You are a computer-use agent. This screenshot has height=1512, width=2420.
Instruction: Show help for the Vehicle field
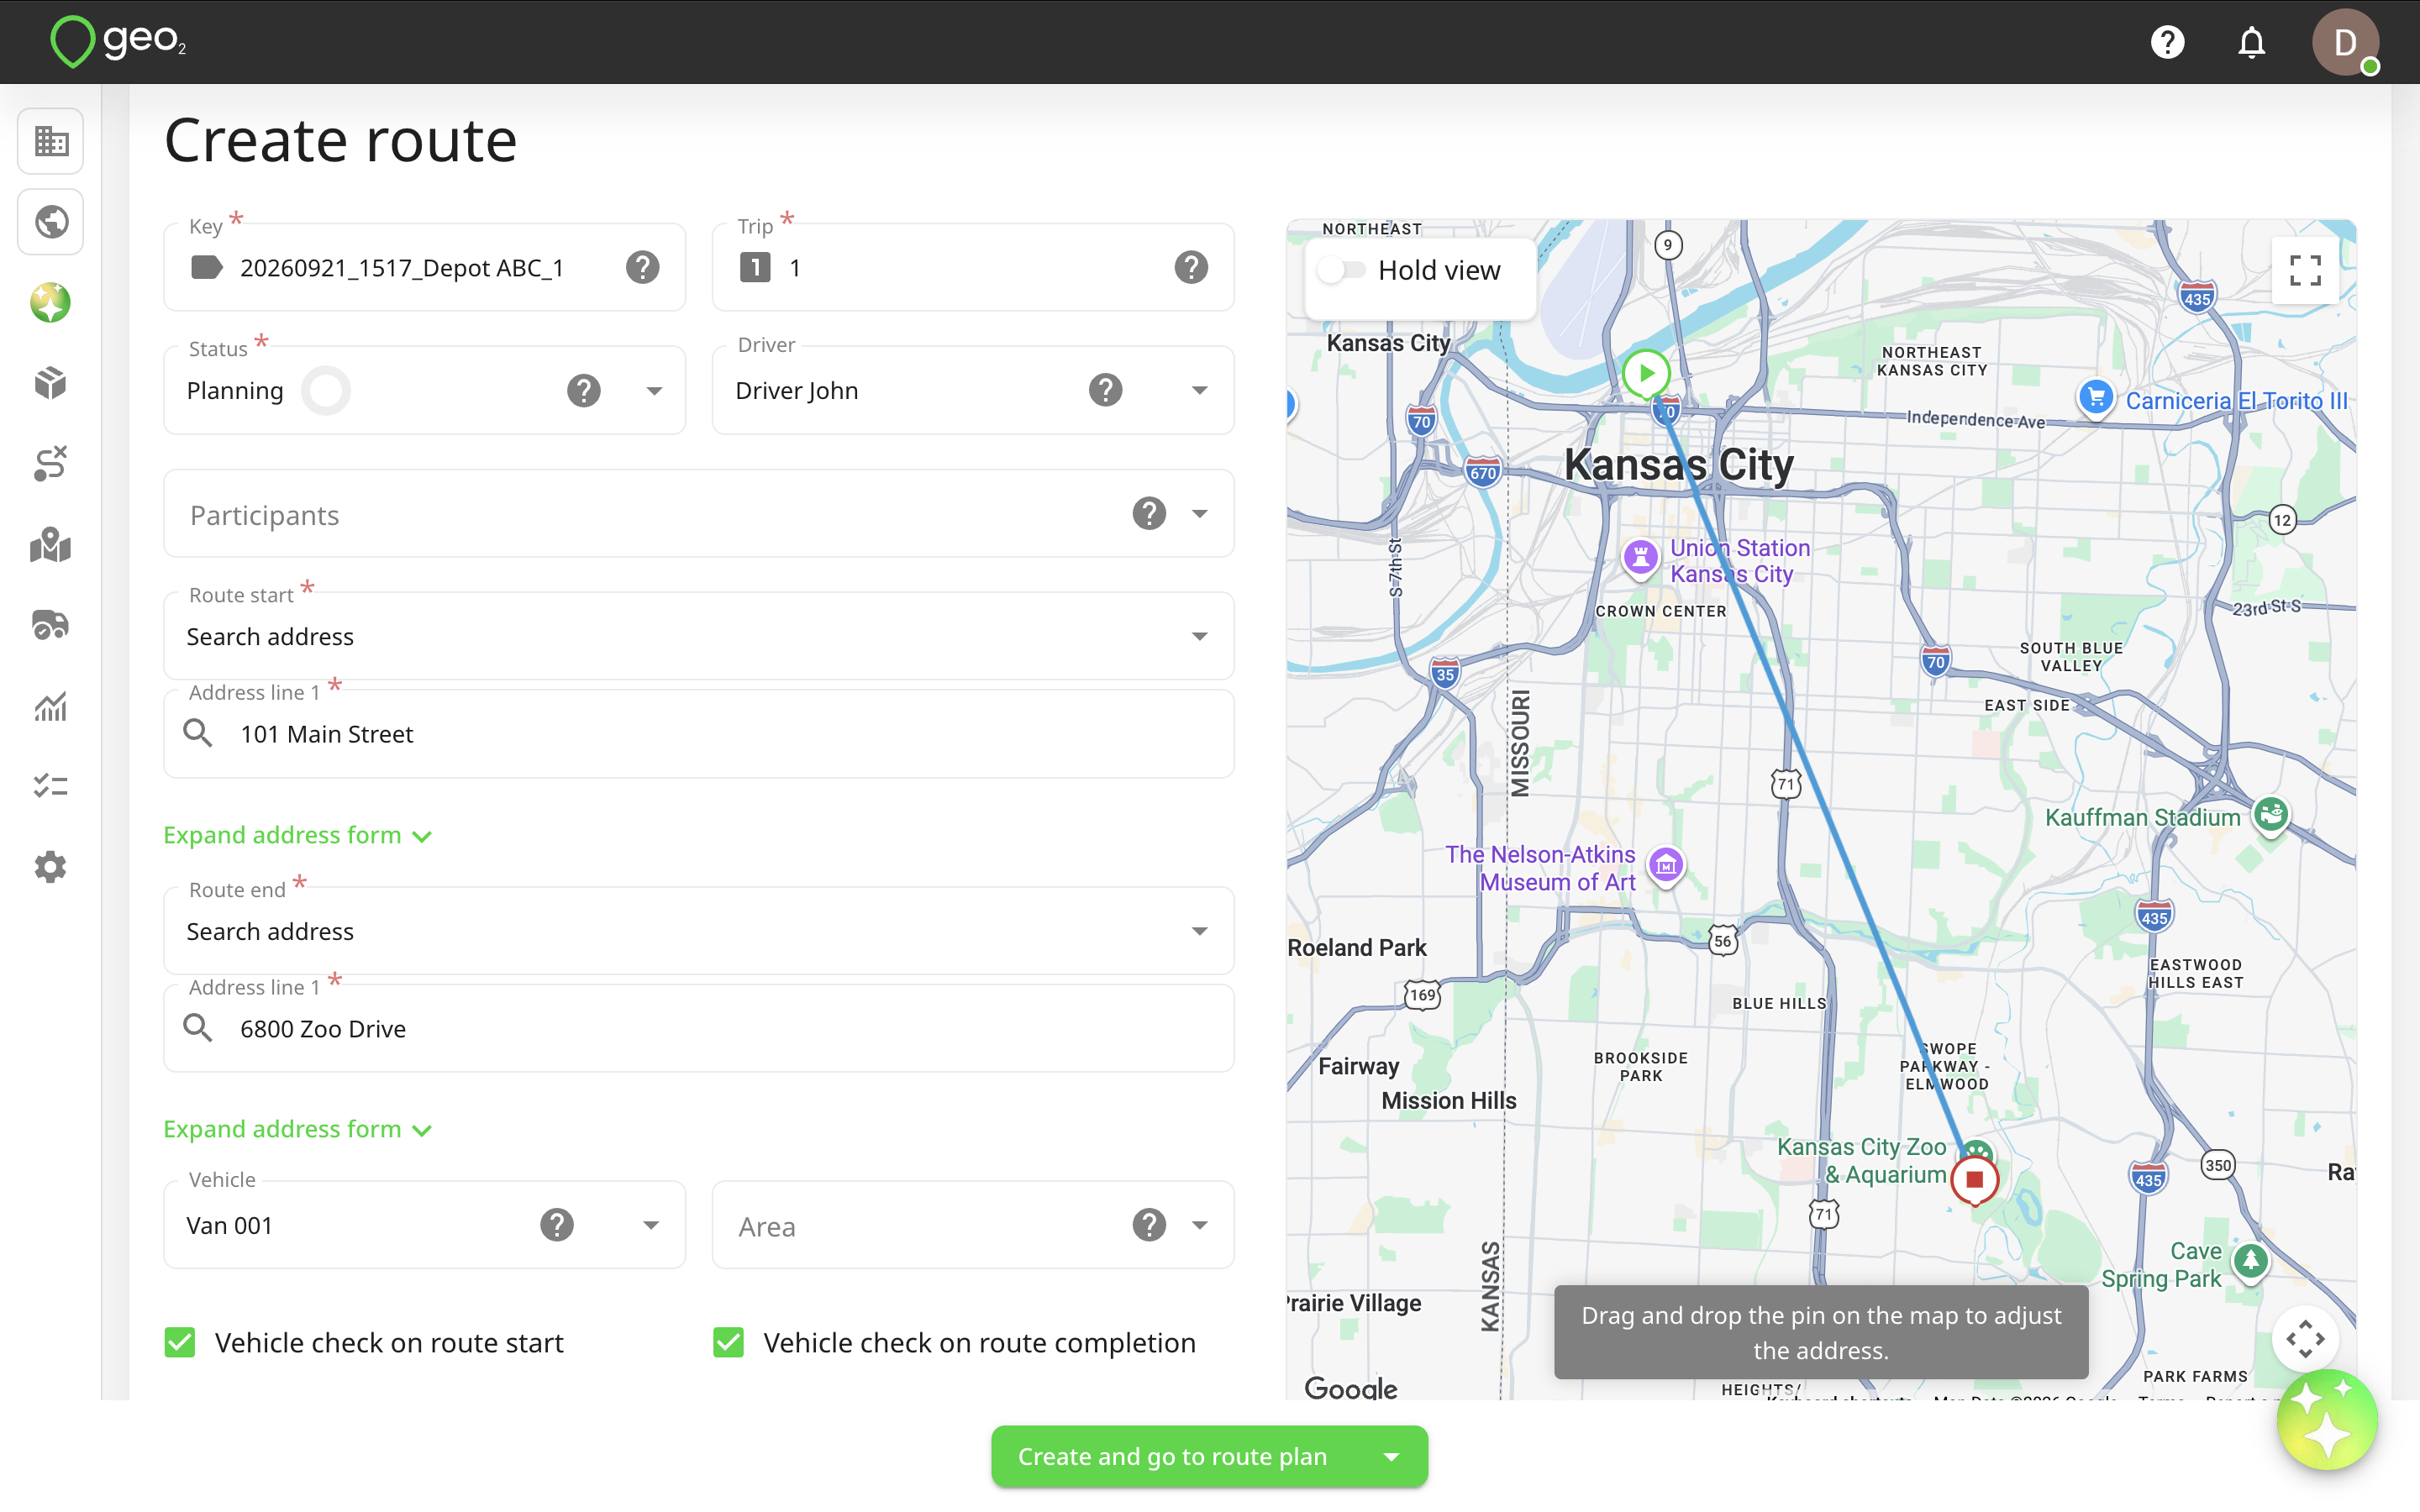(557, 1225)
